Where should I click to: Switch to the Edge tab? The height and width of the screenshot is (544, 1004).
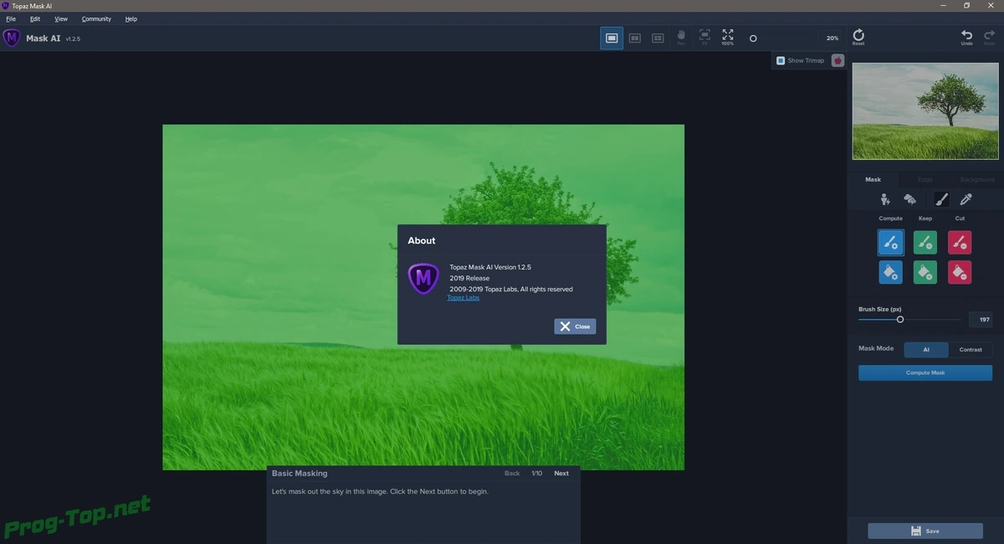(x=925, y=179)
